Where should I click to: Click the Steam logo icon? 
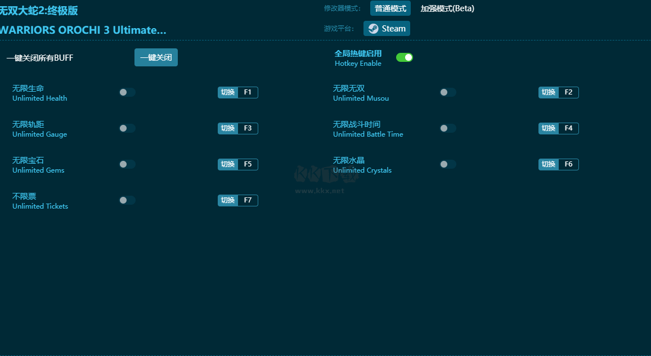point(373,29)
